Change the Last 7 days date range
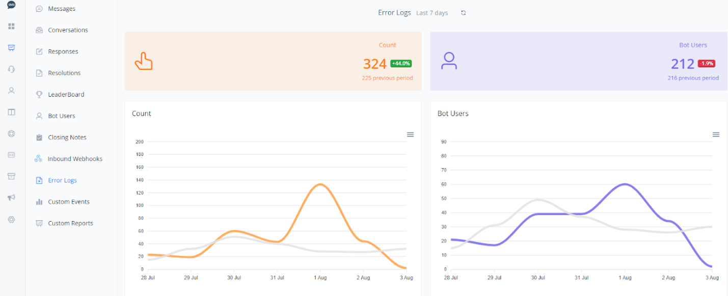Screen dimensions: 728x296 click(432, 13)
